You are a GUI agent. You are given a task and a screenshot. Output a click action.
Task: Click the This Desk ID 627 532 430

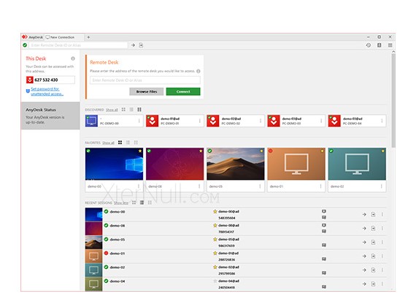pyautogui.click(x=46, y=80)
